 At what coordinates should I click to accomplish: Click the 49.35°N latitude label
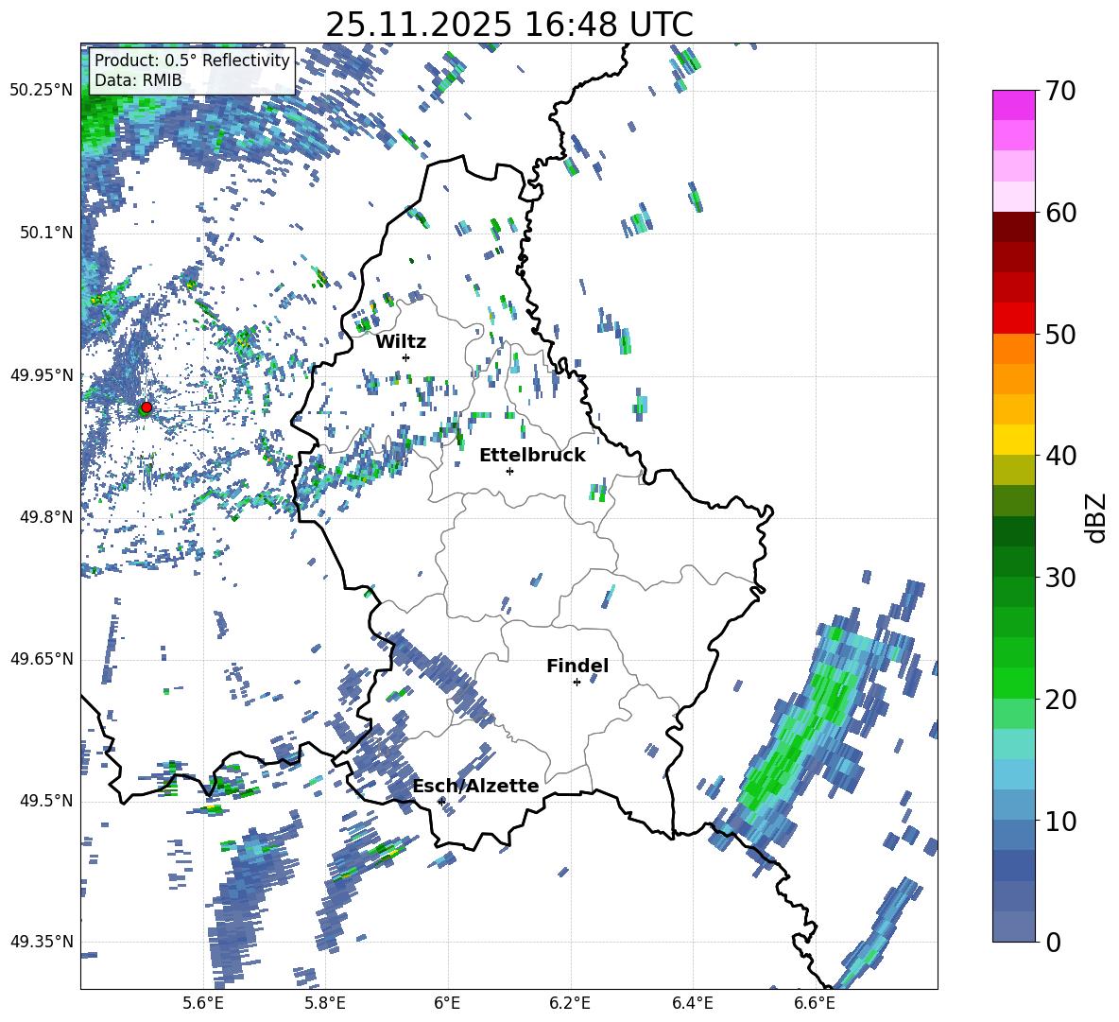pos(42,942)
